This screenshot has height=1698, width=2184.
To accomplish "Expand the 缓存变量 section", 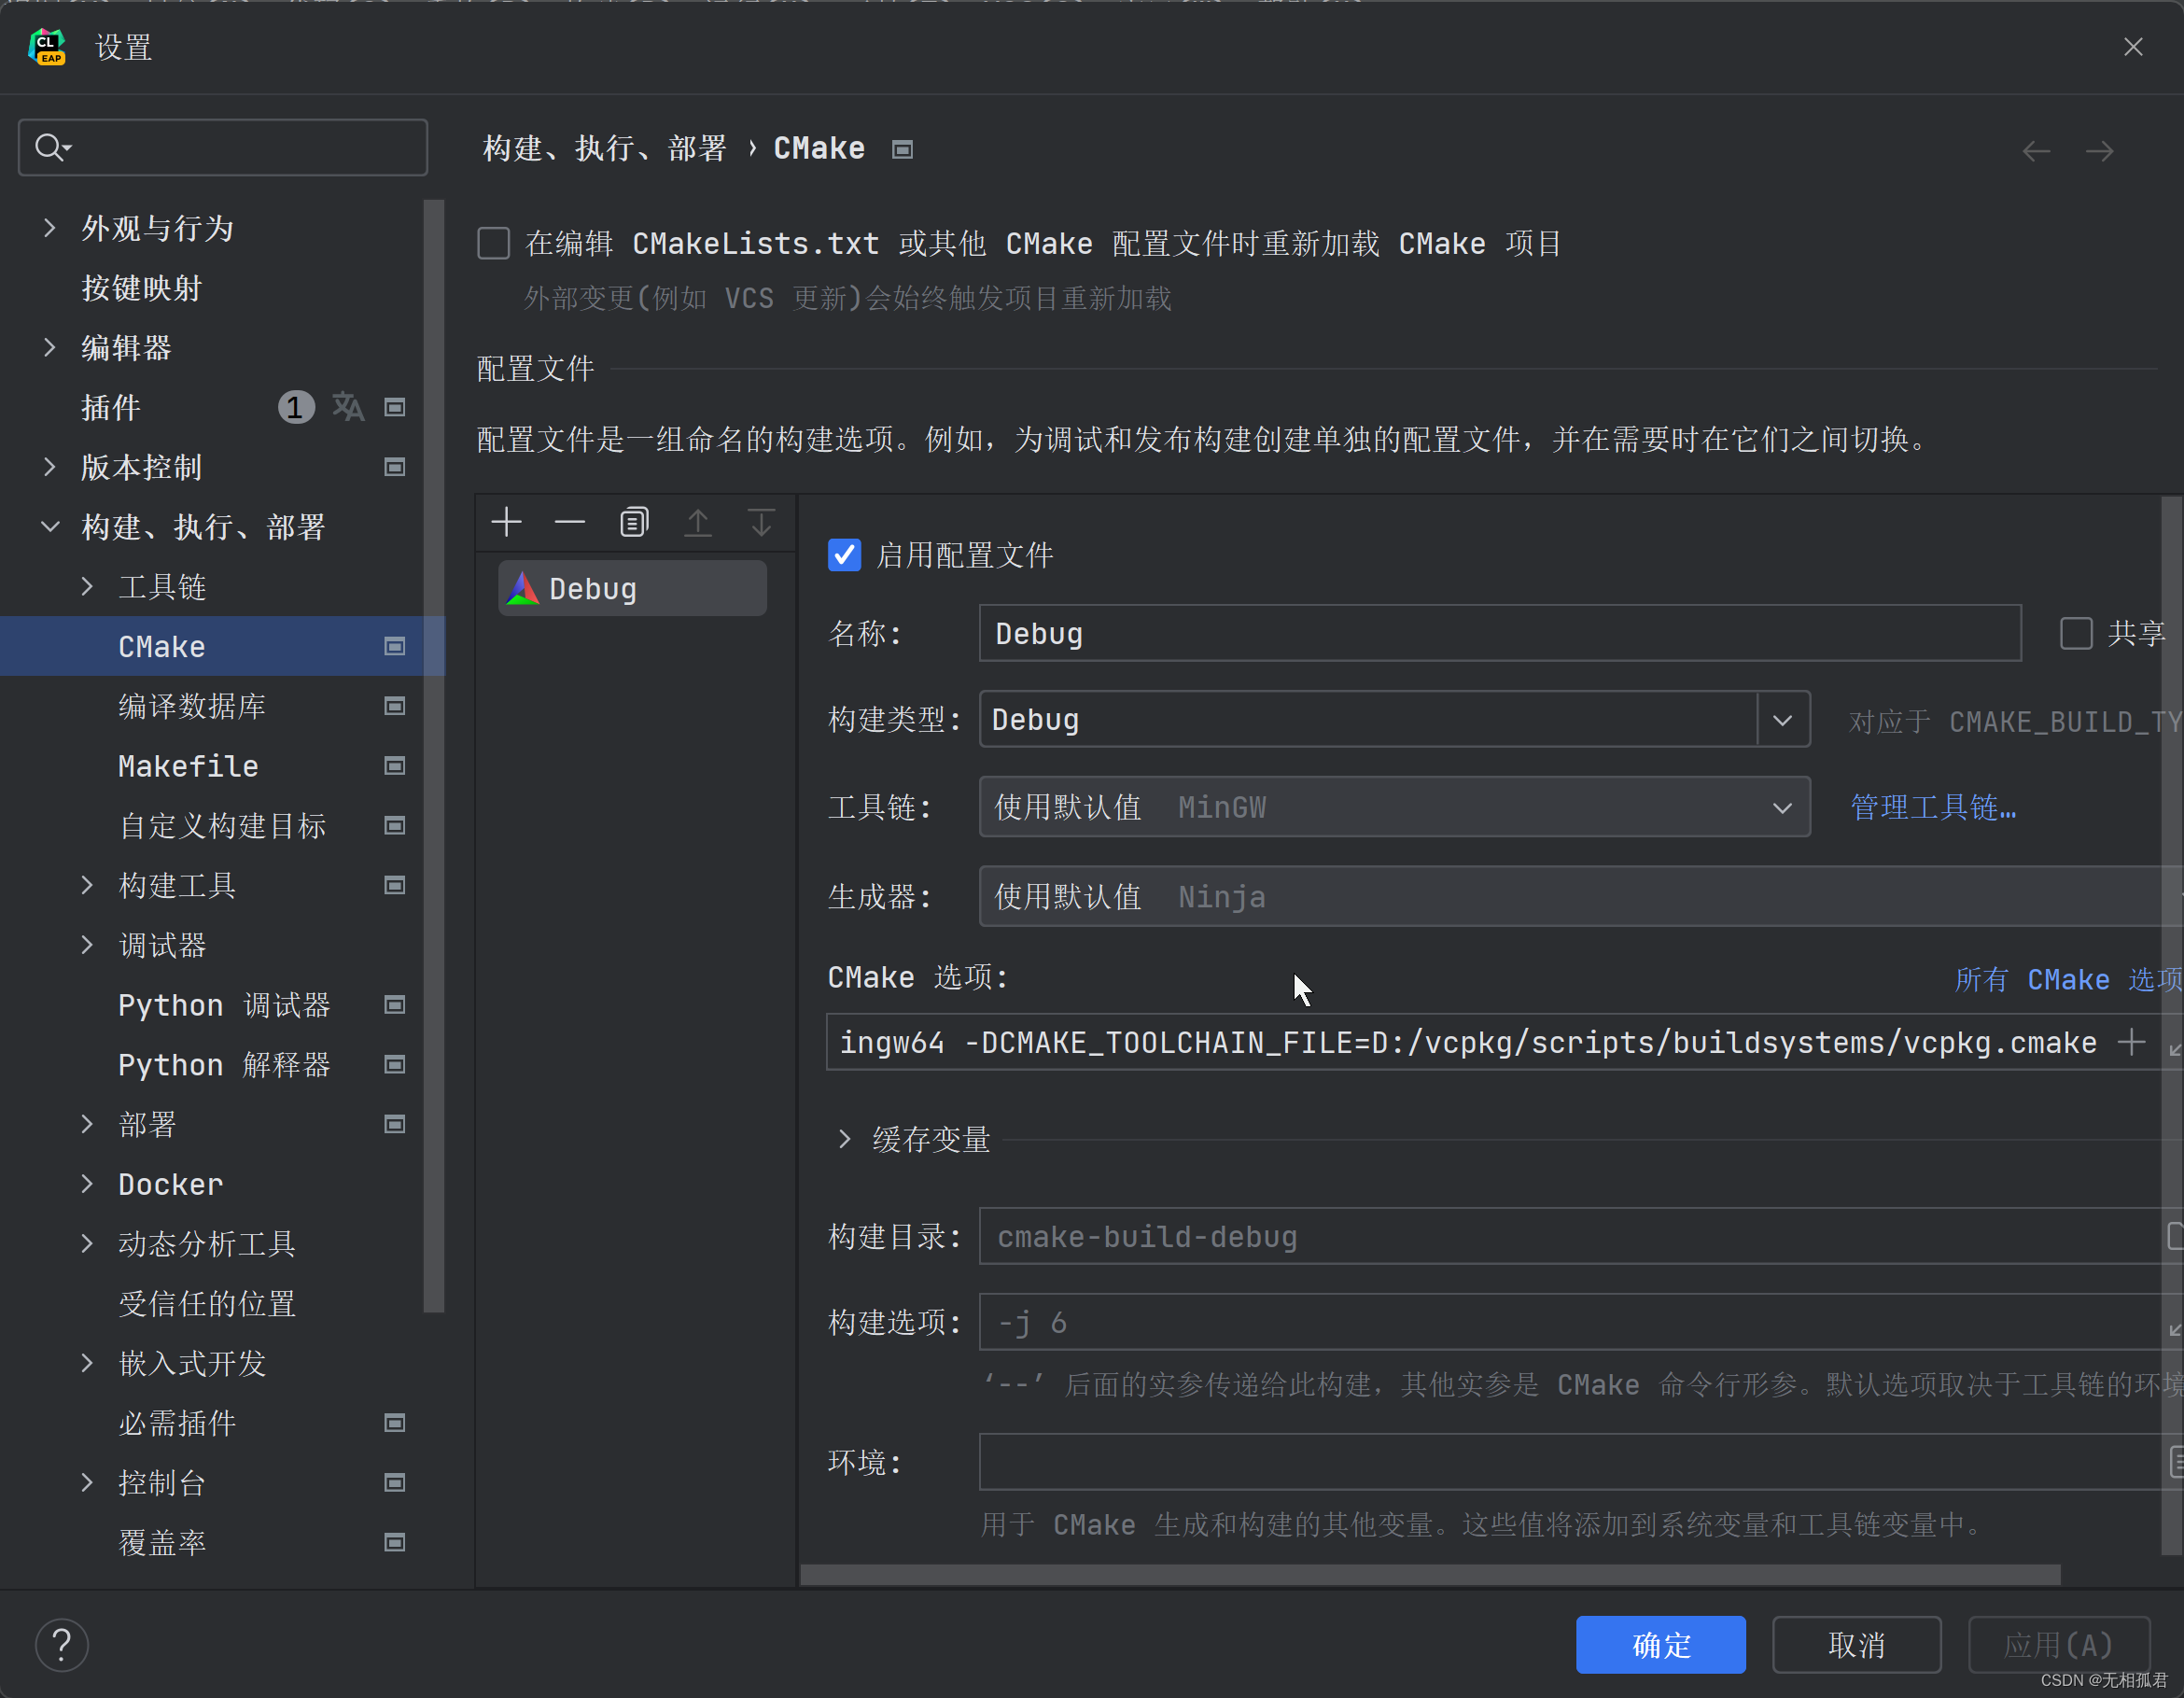I will click(x=845, y=1139).
